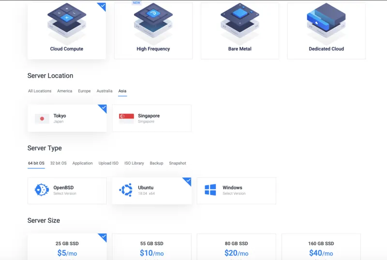Viewport: 387px width, 260px height.
Task: Switch to the Snapshot server type tab
Action: [x=177, y=163]
